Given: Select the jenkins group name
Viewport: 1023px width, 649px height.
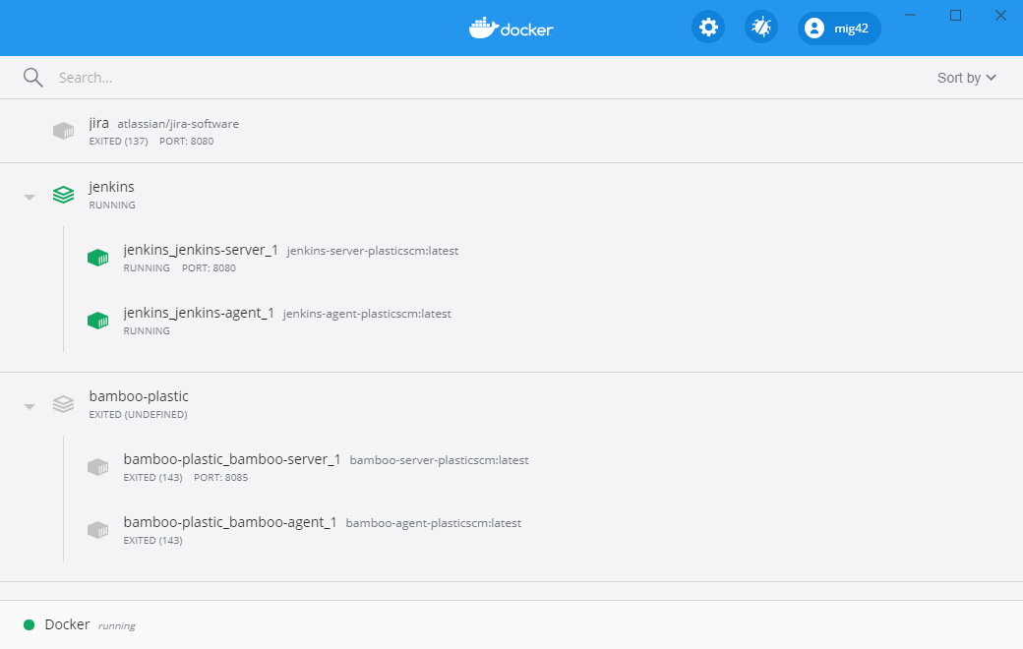Looking at the screenshot, I should click(111, 187).
